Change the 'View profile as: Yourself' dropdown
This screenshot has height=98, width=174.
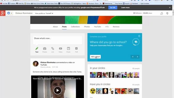(x=44, y=13)
